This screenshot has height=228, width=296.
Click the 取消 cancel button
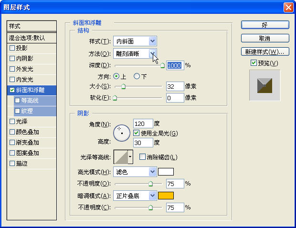[265, 38]
